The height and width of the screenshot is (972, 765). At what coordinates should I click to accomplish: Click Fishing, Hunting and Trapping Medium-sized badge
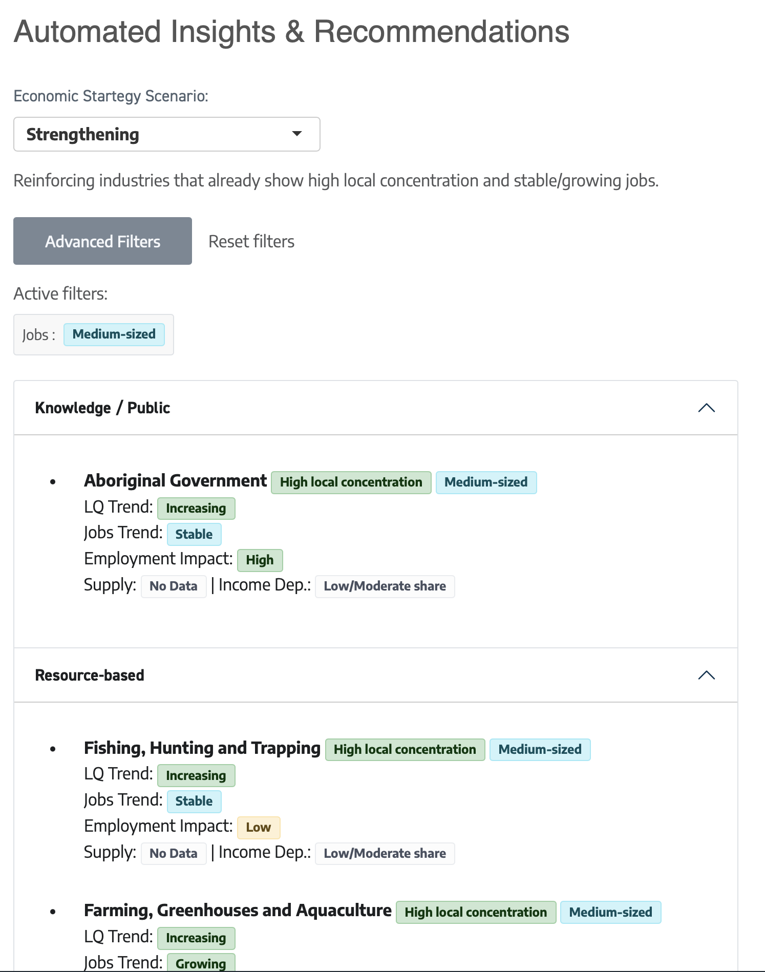pos(540,750)
